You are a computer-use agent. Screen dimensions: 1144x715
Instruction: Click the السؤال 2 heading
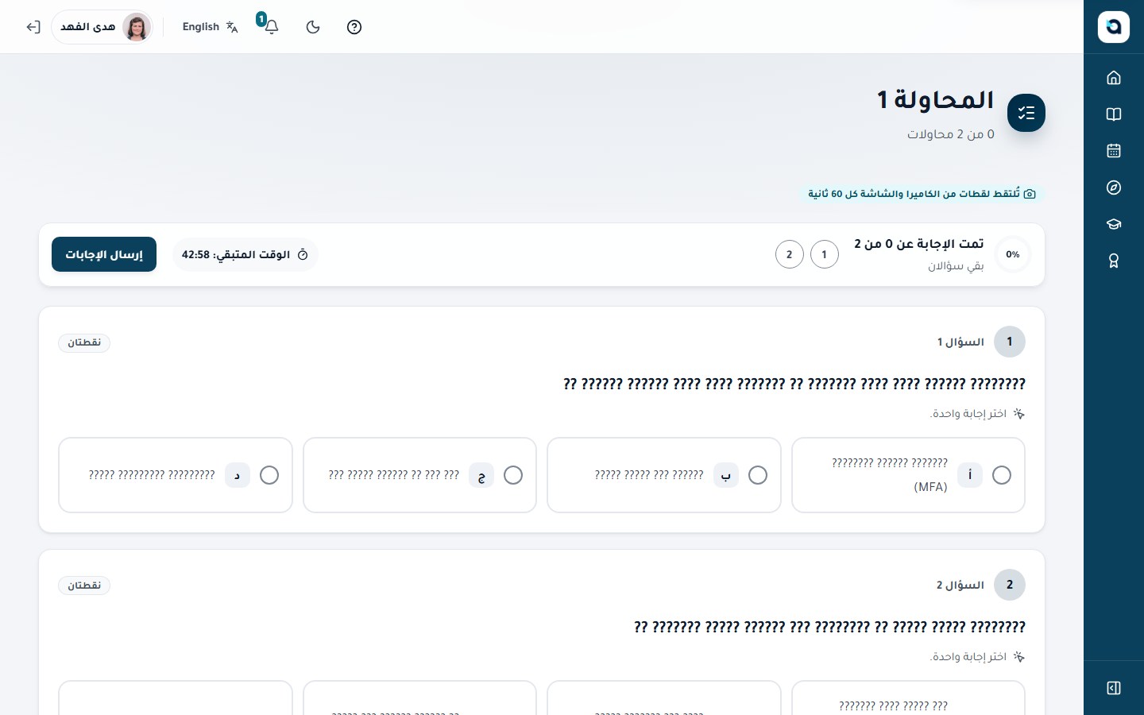coord(960,586)
